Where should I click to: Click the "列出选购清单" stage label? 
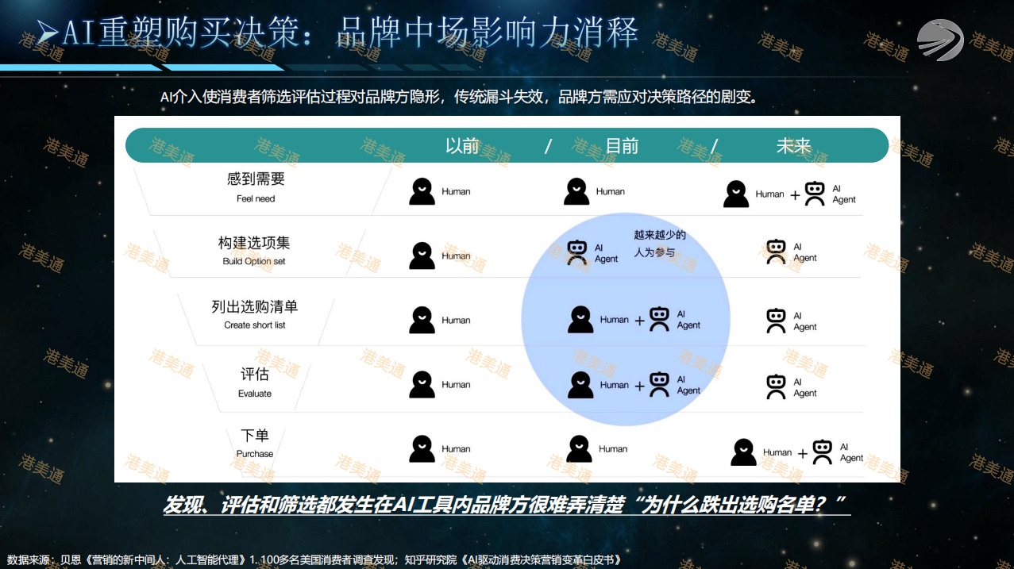(255, 307)
